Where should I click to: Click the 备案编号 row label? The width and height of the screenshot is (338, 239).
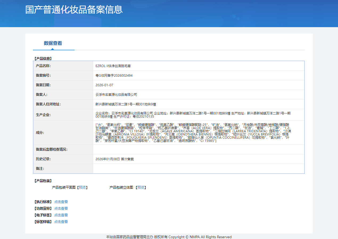43,75
